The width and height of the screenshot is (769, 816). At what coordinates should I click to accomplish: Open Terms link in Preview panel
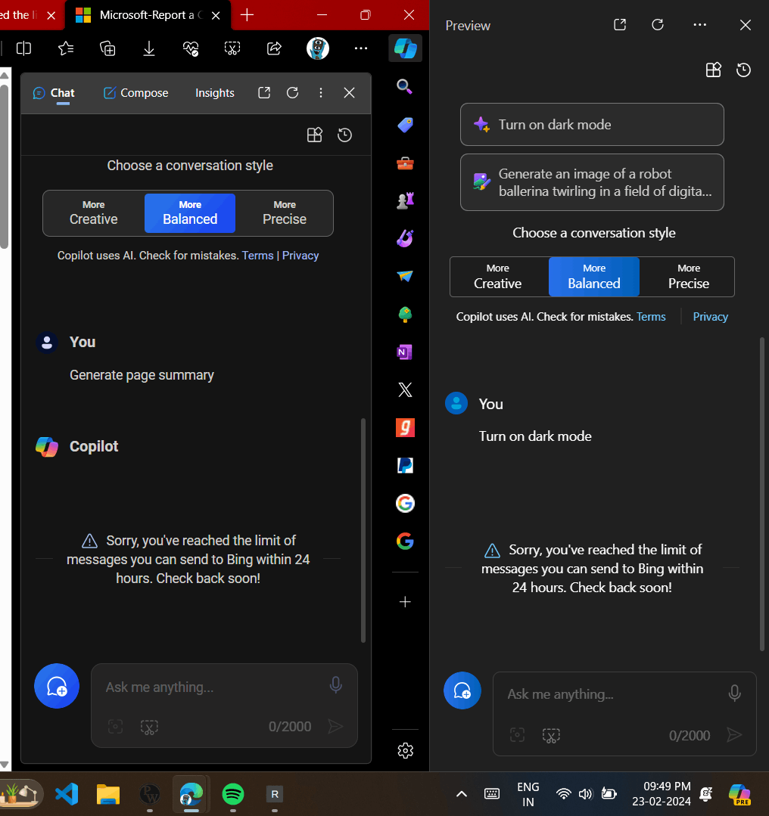pyautogui.click(x=651, y=317)
